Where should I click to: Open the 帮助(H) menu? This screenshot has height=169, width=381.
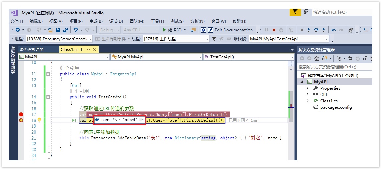[x=239, y=21]
